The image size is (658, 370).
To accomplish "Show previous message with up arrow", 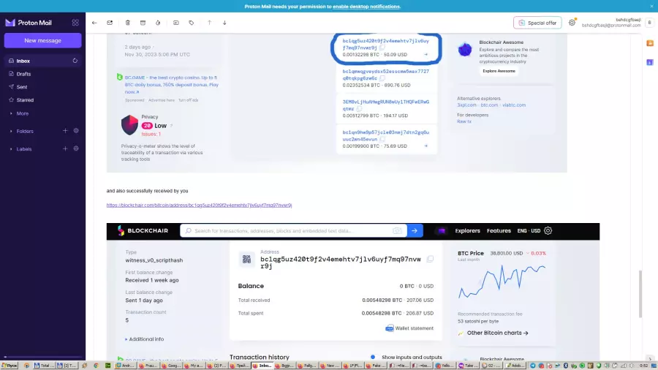I will tap(209, 23).
